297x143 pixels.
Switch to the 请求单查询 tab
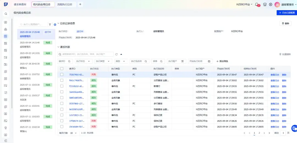click(20, 4)
